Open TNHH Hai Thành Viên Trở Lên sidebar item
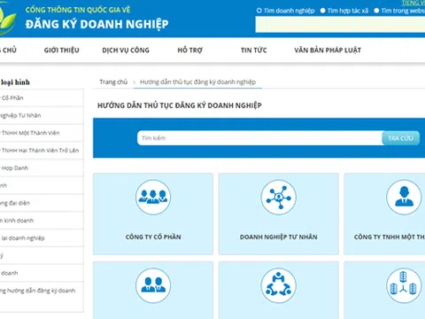 pyautogui.click(x=42, y=151)
